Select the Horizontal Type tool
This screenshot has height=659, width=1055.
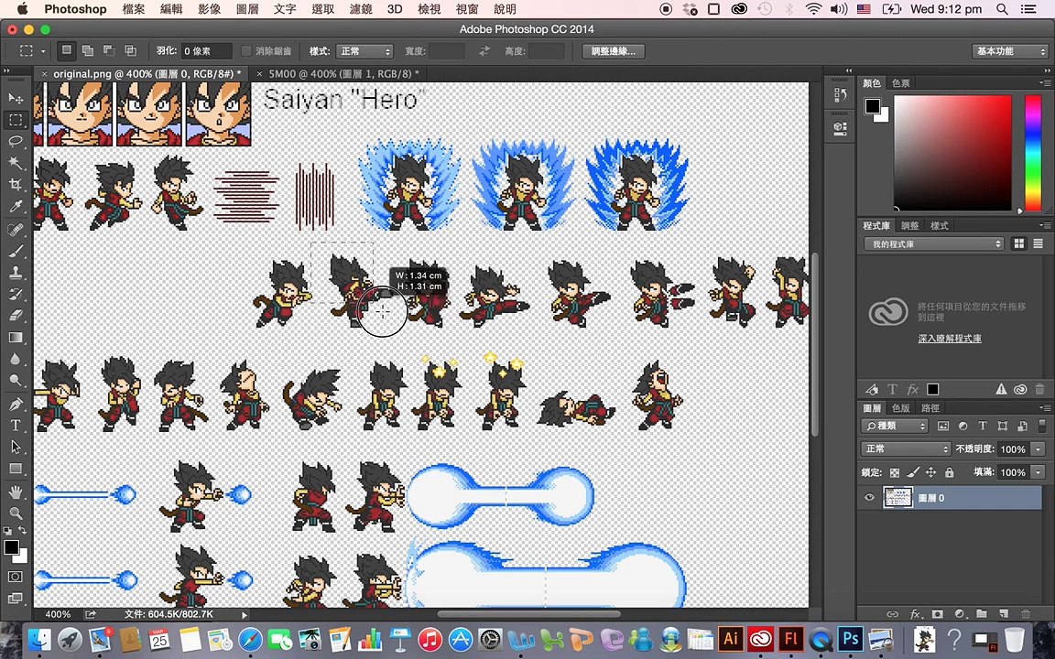coord(16,426)
